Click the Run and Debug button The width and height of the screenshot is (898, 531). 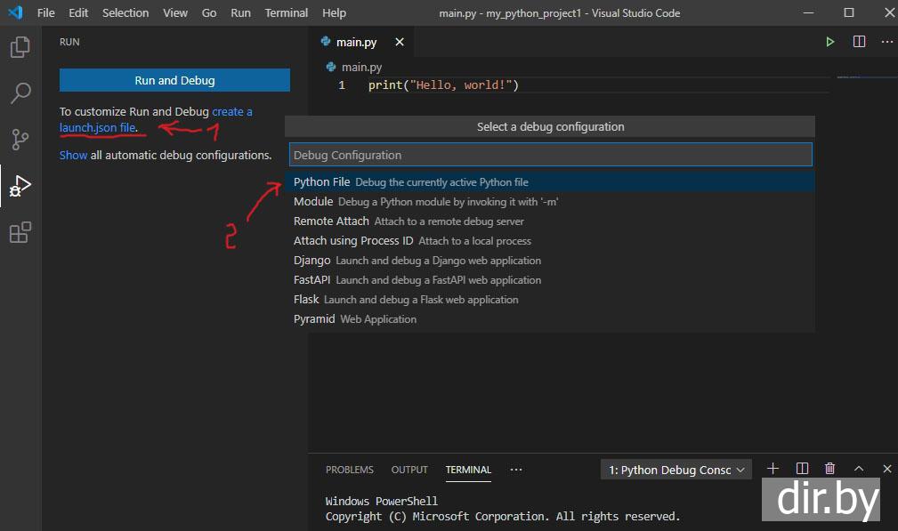tap(174, 80)
